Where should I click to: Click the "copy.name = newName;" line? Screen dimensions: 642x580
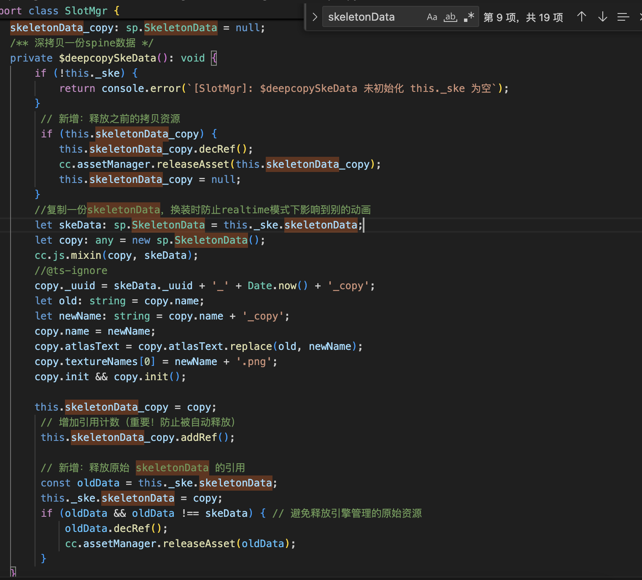[95, 331]
